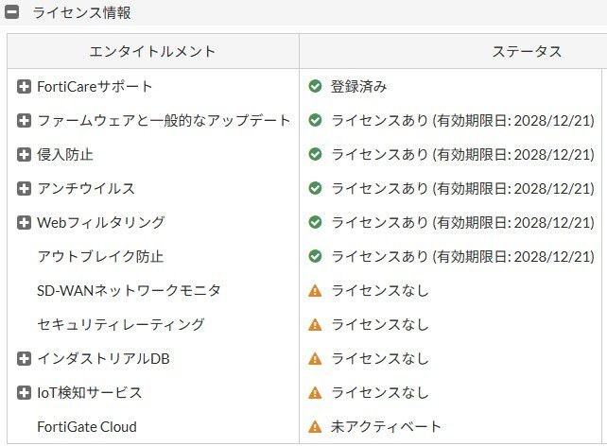
Task: Click the green check for Webフィルタリング license
Action: 316,223
